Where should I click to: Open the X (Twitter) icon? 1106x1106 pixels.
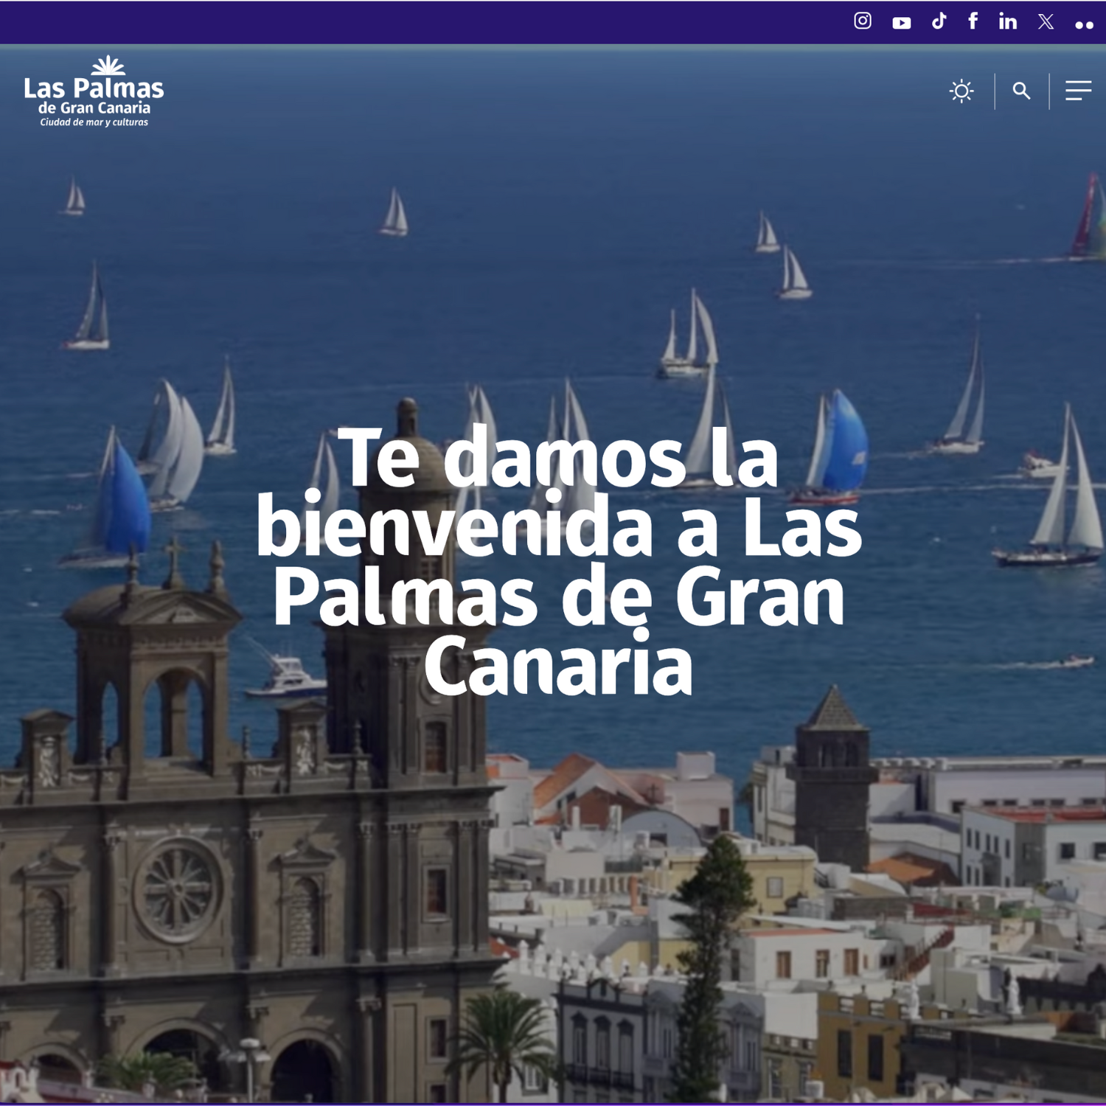tap(1046, 21)
